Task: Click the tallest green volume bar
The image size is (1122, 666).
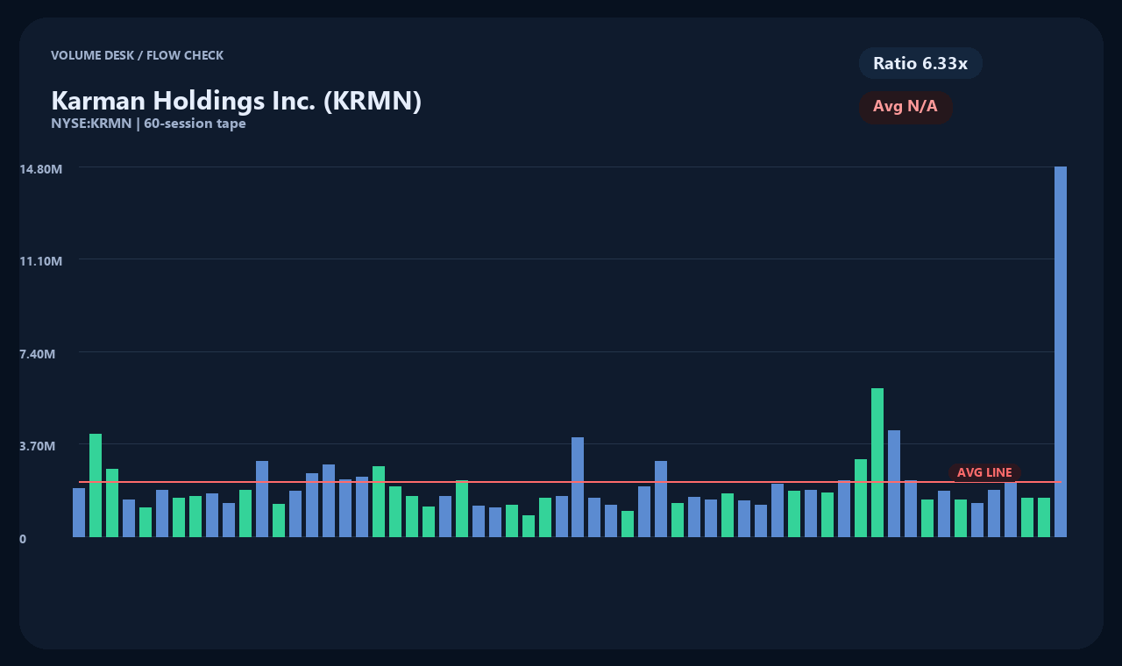Action: click(x=877, y=463)
